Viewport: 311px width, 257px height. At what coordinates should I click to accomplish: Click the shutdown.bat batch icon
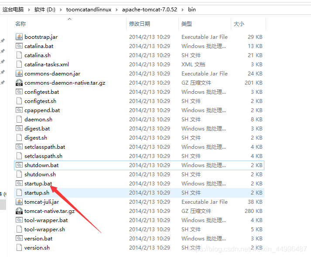pyautogui.click(x=19, y=165)
